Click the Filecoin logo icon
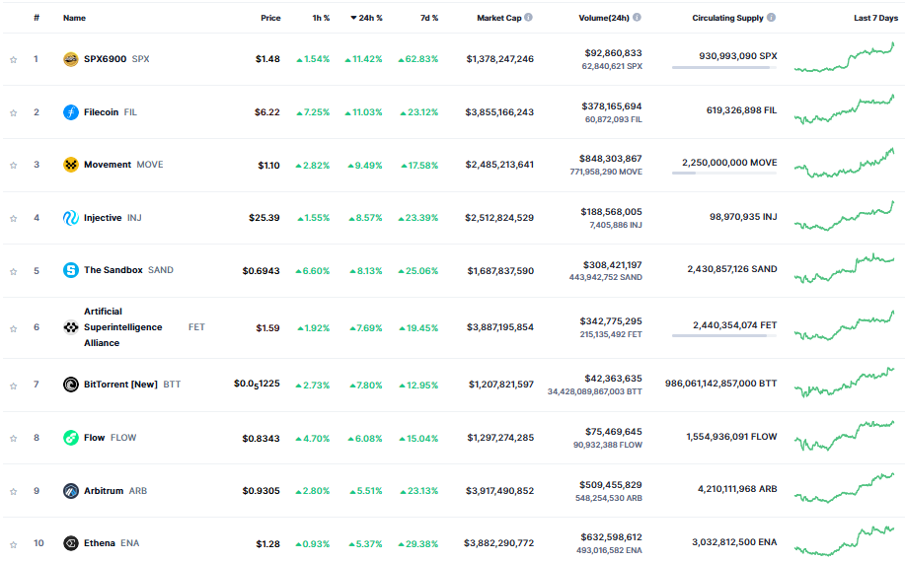The height and width of the screenshot is (562, 905). coord(70,111)
